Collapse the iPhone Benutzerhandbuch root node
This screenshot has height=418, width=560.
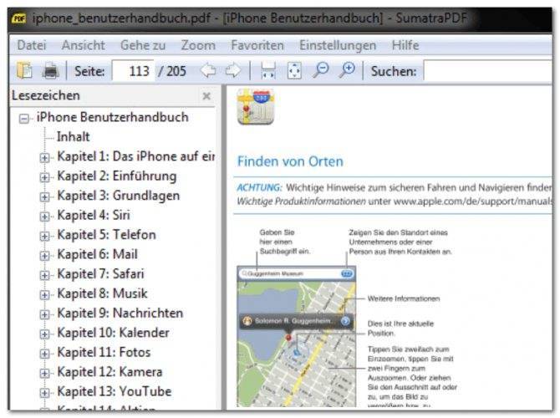pyautogui.click(x=24, y=118)
